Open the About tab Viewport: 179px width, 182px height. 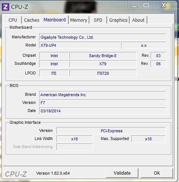click(x=138, y=20)
